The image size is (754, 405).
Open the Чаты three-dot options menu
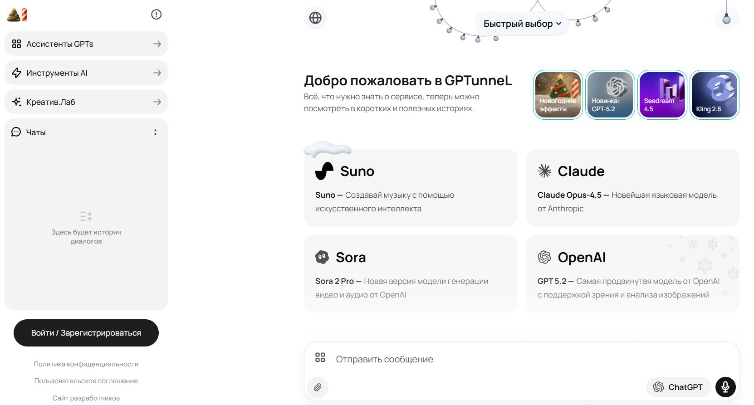[x=155, y=132]
